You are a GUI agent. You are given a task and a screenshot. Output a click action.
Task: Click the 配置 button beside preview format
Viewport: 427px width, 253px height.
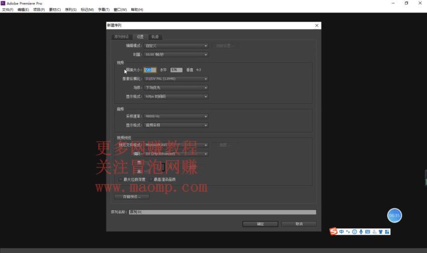[x=226, y=145]
